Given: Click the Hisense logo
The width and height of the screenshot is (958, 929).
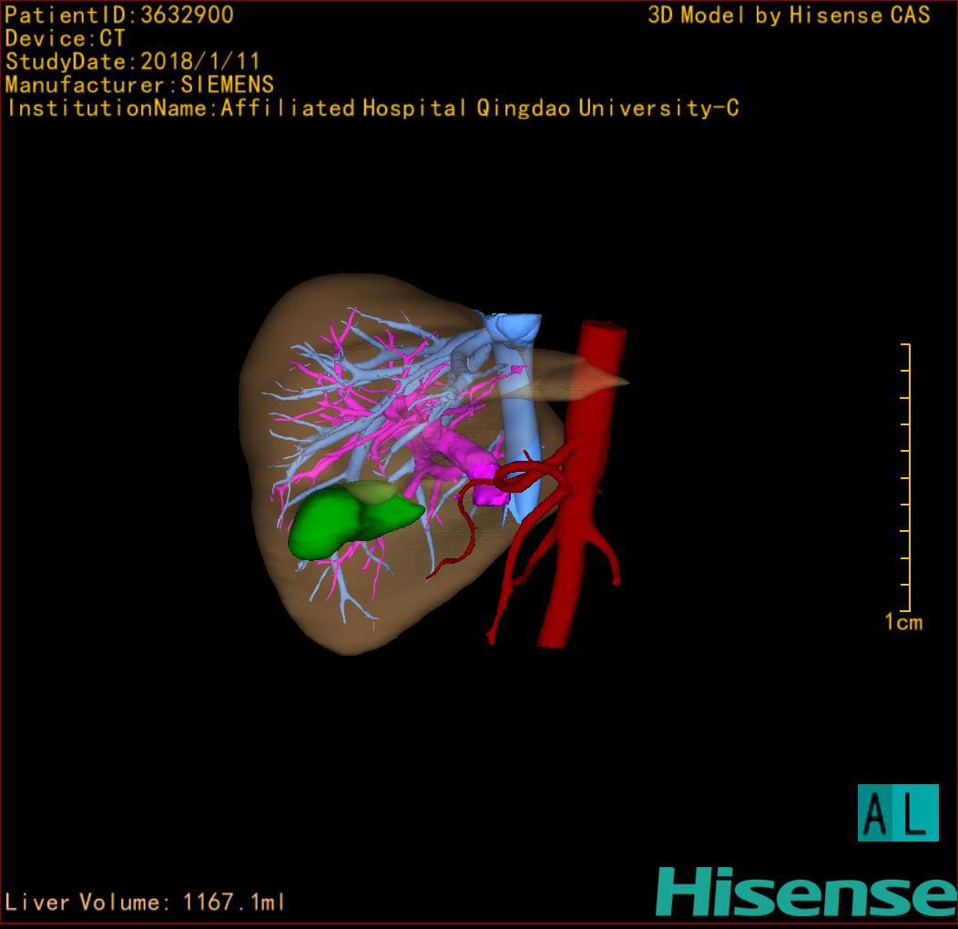Looking at the screenshot, I should coord(806,892).
